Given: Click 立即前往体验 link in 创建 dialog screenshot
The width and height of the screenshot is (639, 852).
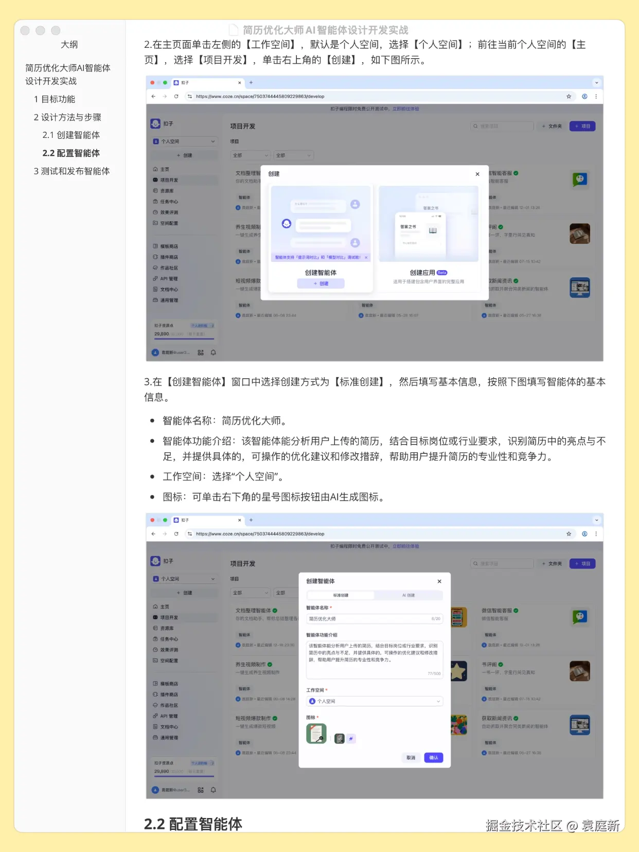Looking at the screenshot, I should (x=405, y=109).
